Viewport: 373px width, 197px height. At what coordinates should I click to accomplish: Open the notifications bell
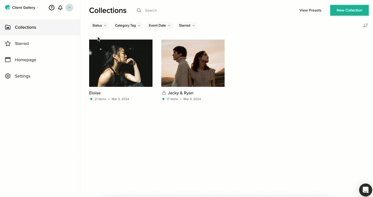60,8
